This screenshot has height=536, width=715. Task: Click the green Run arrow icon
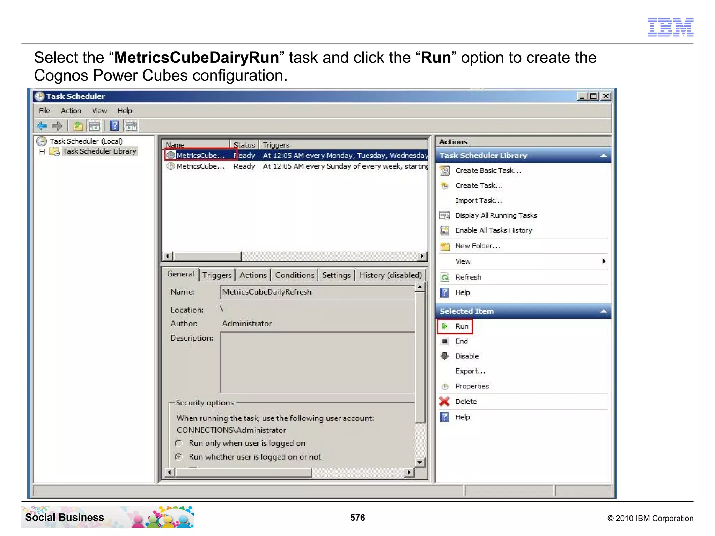[445, 326]
